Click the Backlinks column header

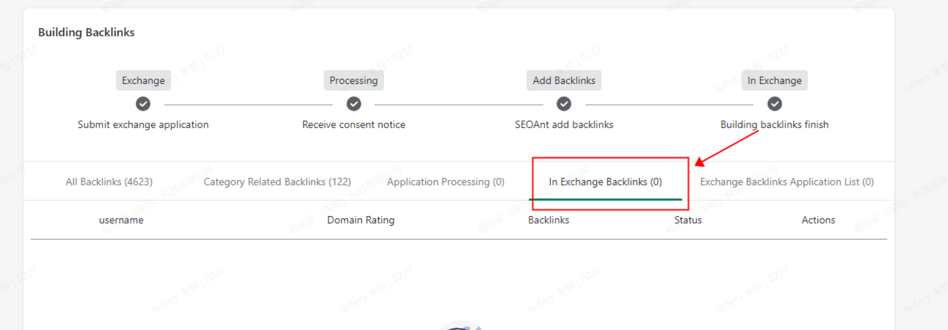point(549,220)
